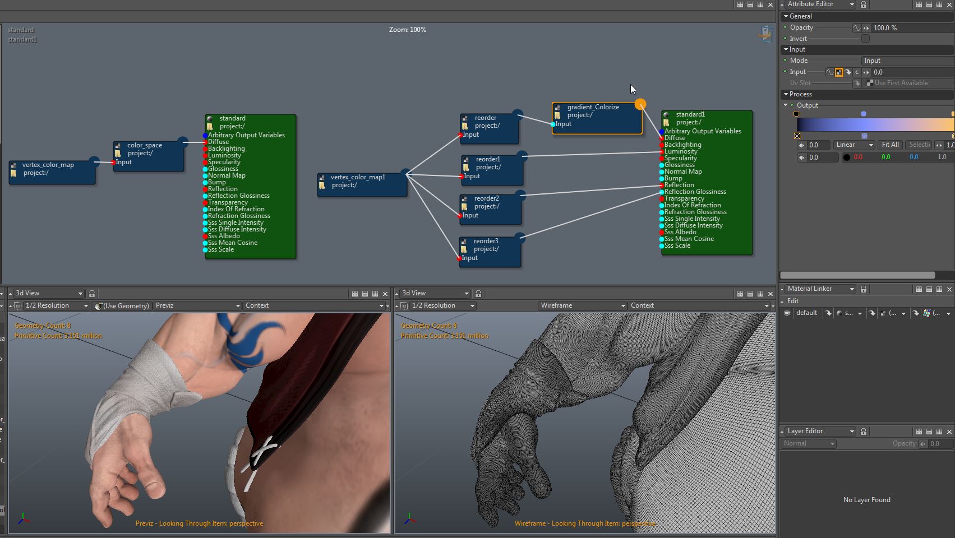Lock the Material Linker panel

(864, 289)
